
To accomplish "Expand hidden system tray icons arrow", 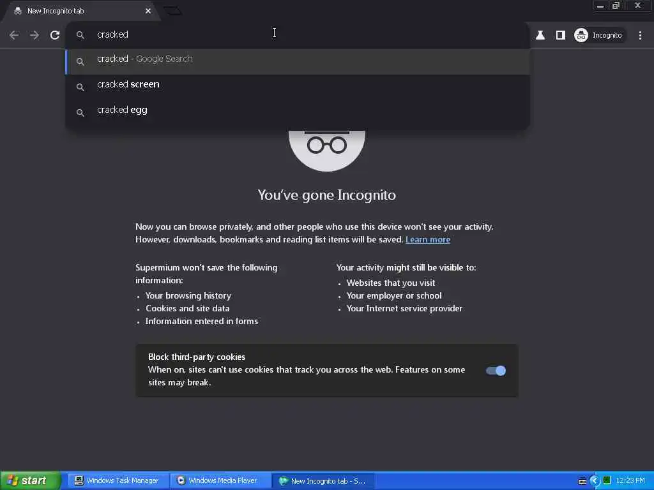I will tap(594, 481).
